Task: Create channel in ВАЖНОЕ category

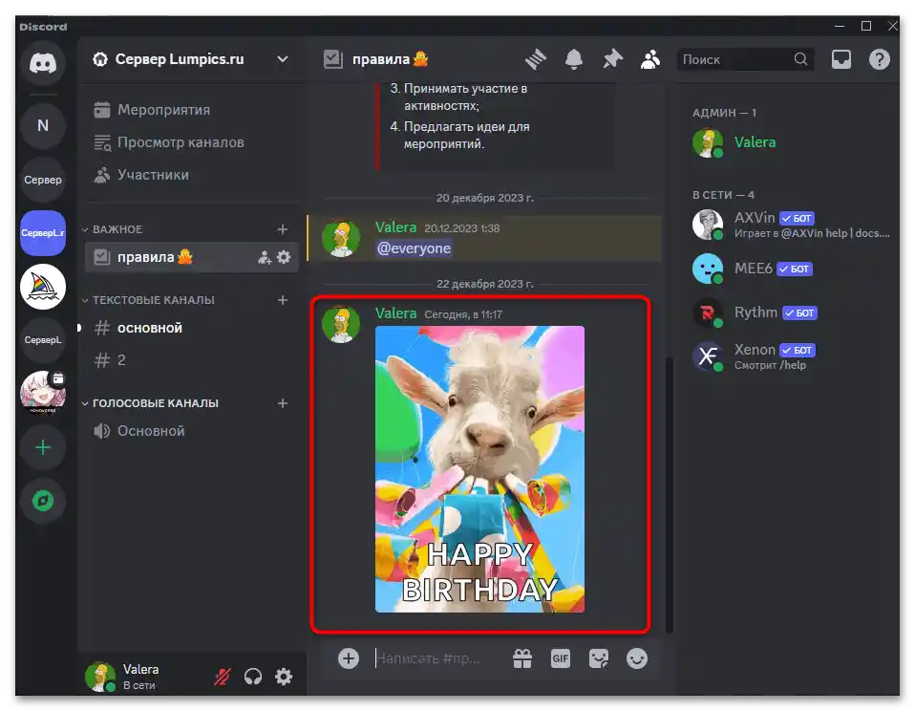Action: click(283, 229)
